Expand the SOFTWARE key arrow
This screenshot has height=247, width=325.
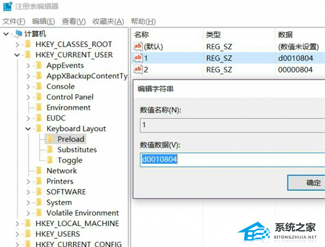(28, 192)
